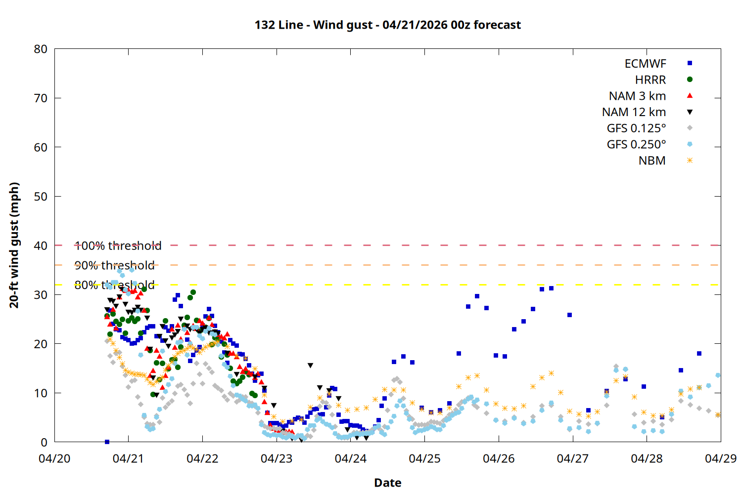Image resolution: width=742 pixels, height=494 pixels.
Task: Click the ECMWF data point at zero mph
Action: pyautogui.click(x=107, y=442)
